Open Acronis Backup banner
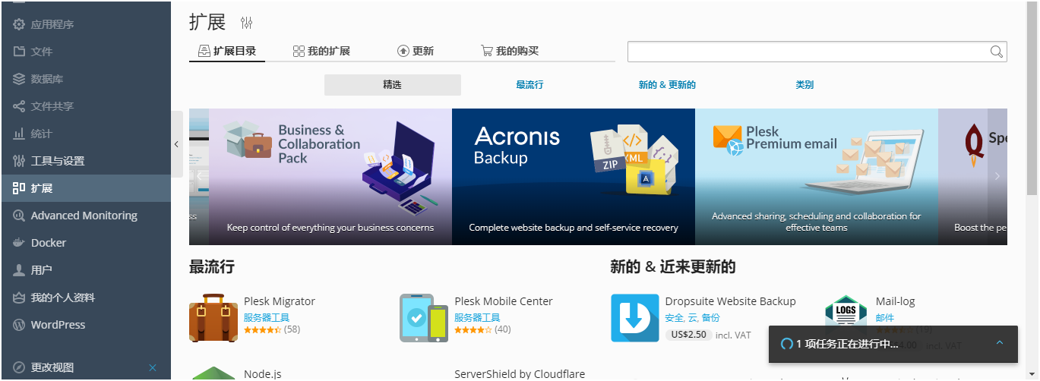This screenshot has height=381, width=1040. coord(574,177)
